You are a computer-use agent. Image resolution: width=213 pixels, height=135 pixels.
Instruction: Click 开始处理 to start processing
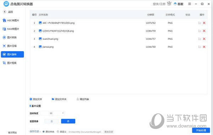click(201, 130)
